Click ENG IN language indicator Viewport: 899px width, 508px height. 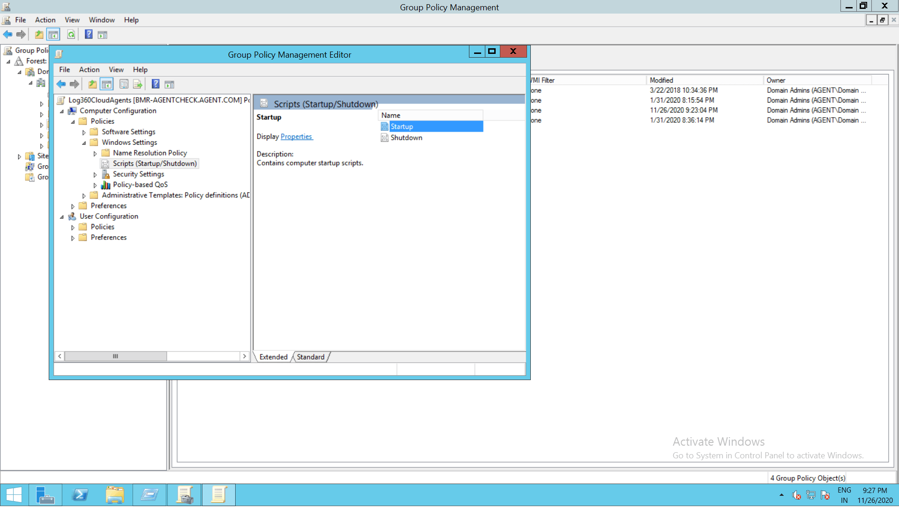(844, 495)
